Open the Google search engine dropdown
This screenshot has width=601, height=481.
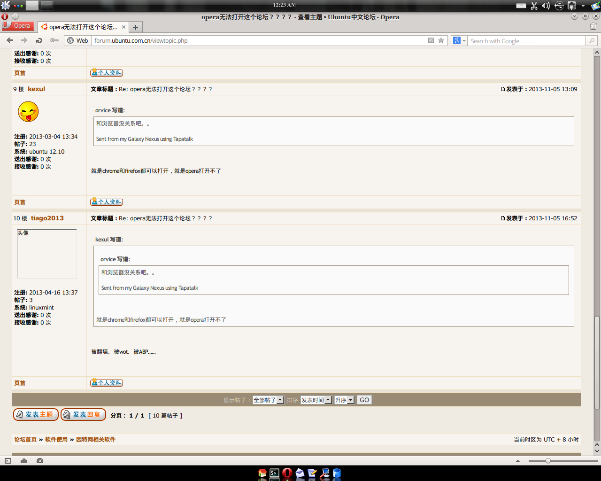[459, 41]
